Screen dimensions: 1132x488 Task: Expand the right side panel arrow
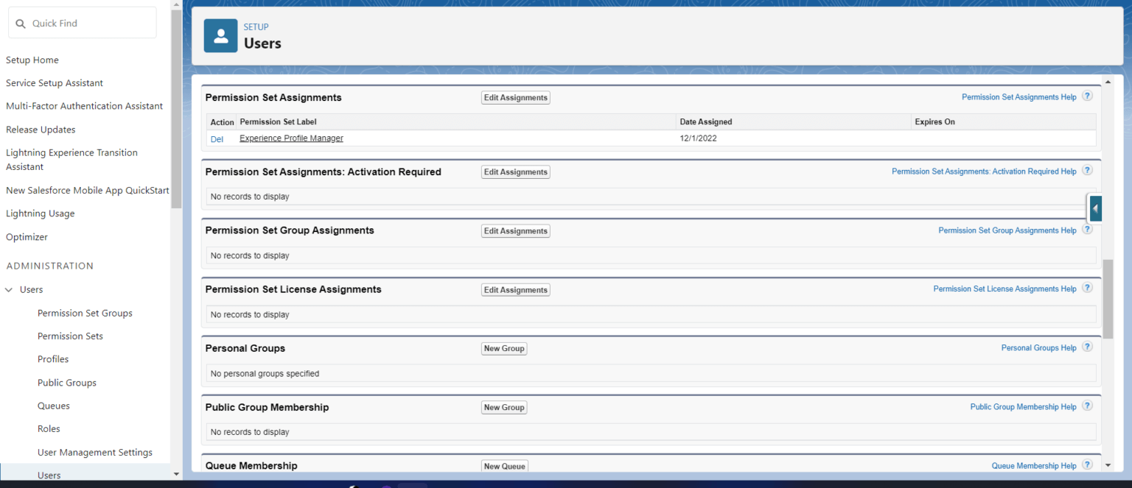point(1095,208)
